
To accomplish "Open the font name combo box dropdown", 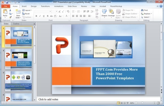I will [50, 11].
